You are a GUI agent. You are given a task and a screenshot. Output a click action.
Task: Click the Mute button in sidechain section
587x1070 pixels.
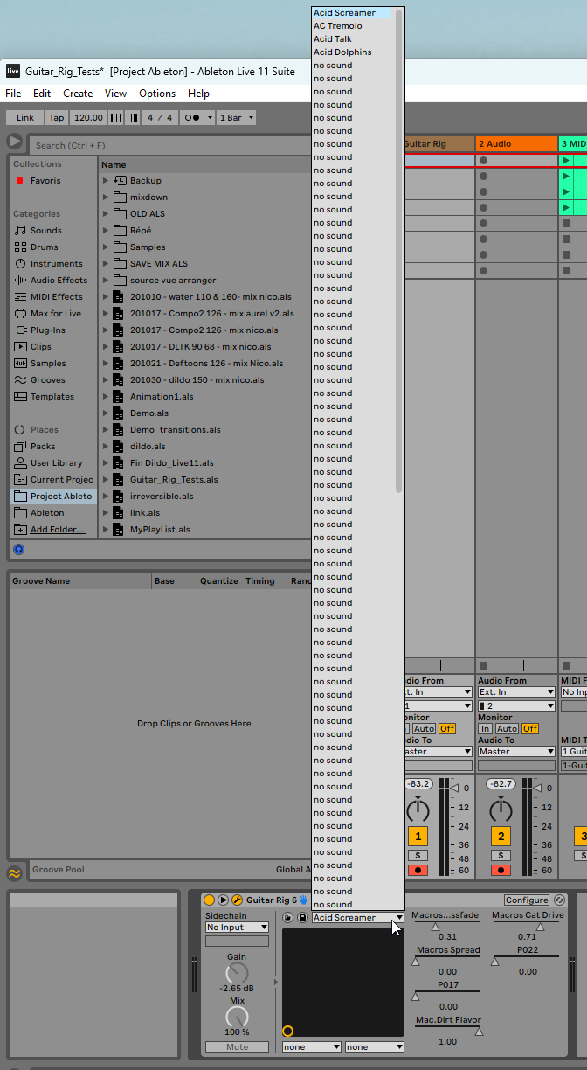pyautogui.click(x=238, y=1046)
